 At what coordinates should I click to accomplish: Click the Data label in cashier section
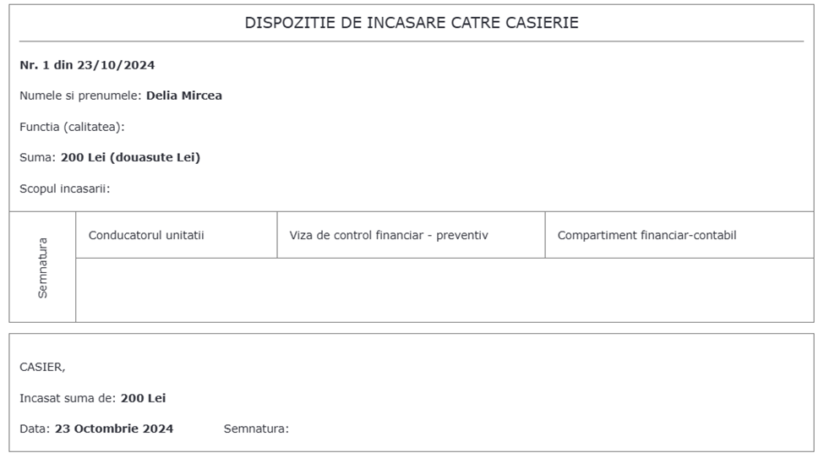pyautogui.click(x=35, y=429)
